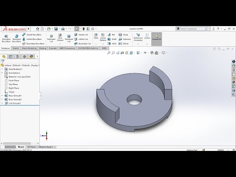The width and height of the screenshot is (236, 177).
Task: Go to the Home welcome icon
Action: click(x=37, y=29)
